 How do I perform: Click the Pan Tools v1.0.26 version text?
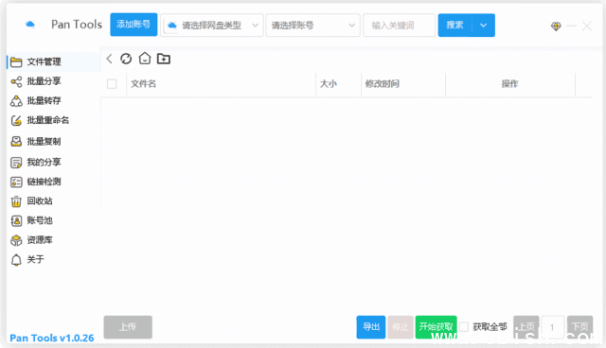(x=52, y=338)
